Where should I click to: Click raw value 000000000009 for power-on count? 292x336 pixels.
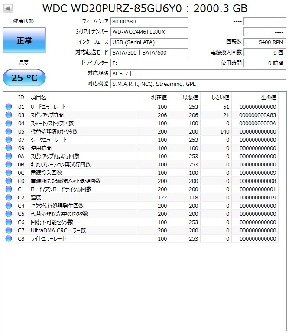click(x=258, y=173)
